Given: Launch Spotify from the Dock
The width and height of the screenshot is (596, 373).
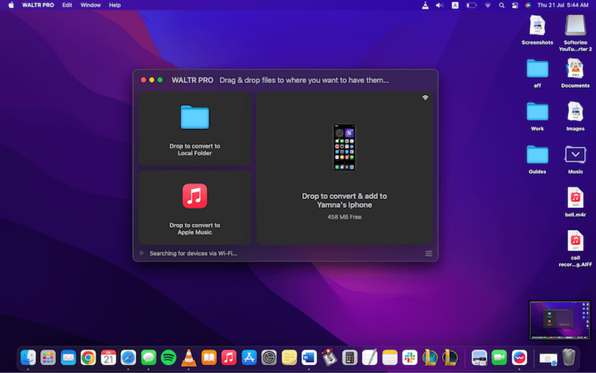Looking at the screenshot, I should tap(168, 358).
